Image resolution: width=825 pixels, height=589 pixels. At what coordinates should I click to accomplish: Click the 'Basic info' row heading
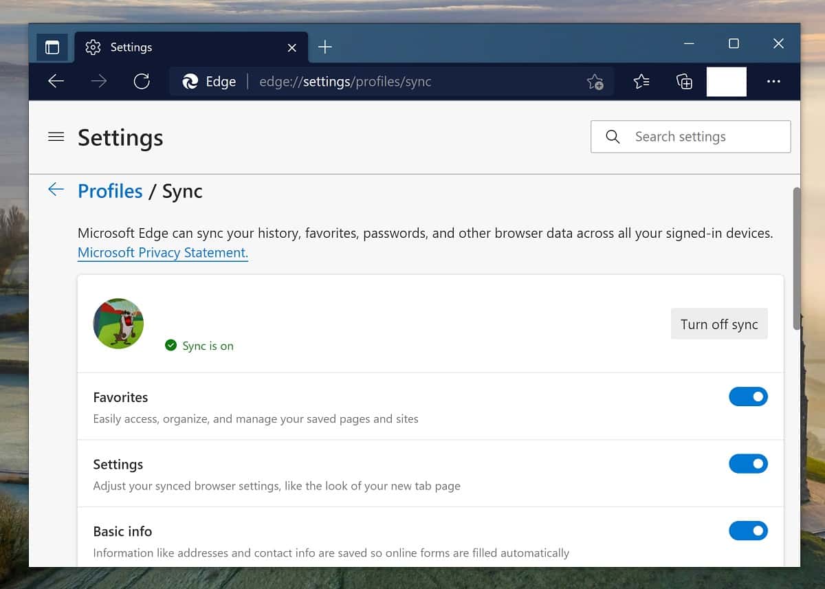click(x=122, y=531)
